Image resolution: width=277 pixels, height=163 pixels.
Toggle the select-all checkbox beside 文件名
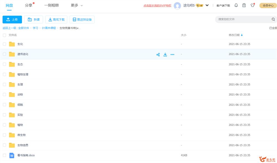[x=4, y=35]
